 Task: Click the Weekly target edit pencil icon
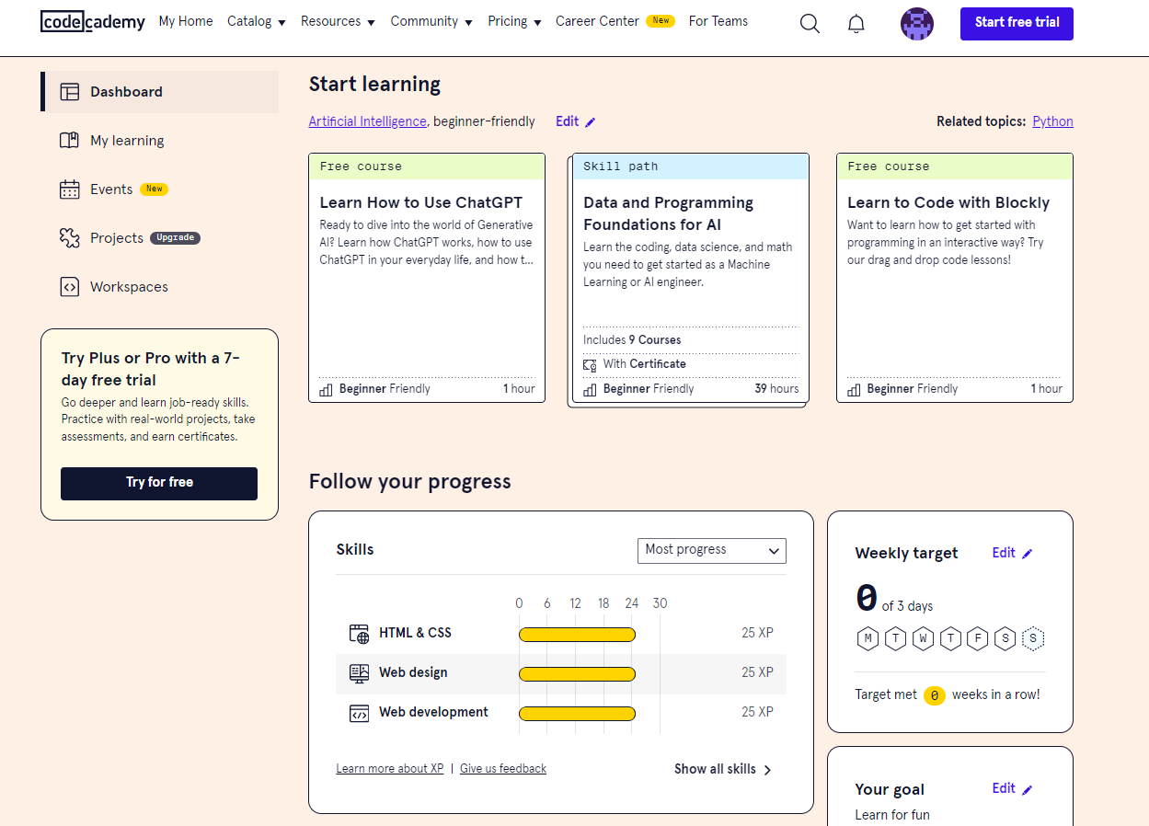coord(1028,554)
